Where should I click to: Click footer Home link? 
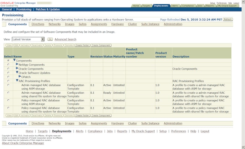click(29, 131)
